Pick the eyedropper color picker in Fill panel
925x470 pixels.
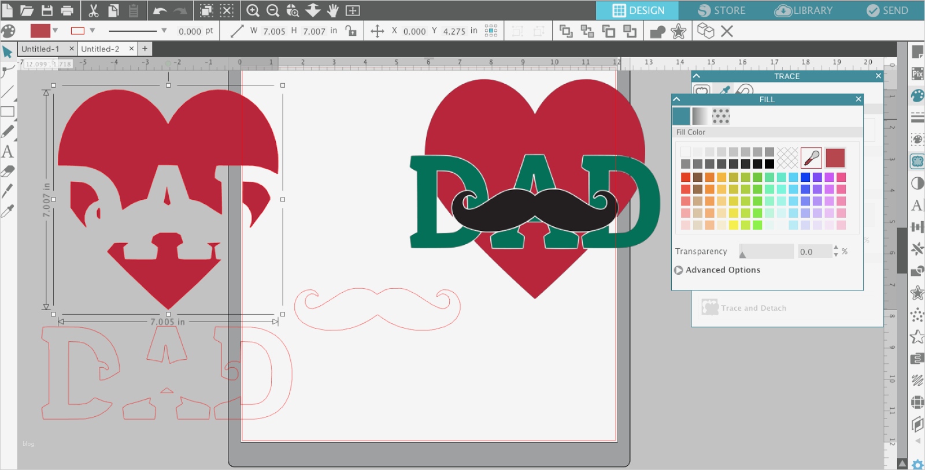point(811,158)
